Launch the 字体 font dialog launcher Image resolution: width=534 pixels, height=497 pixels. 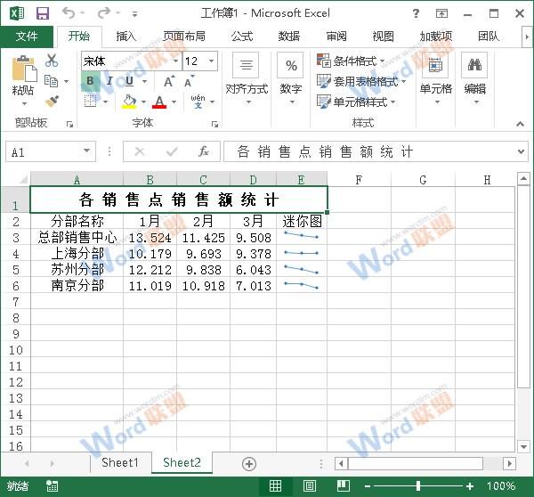point(214,124)
